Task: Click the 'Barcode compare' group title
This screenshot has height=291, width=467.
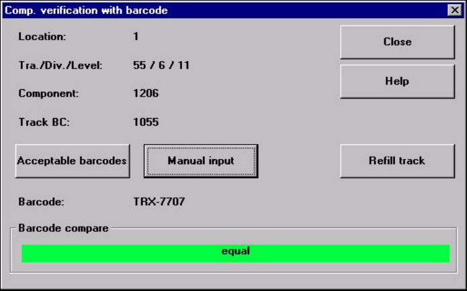Action: tap(63, 228)
